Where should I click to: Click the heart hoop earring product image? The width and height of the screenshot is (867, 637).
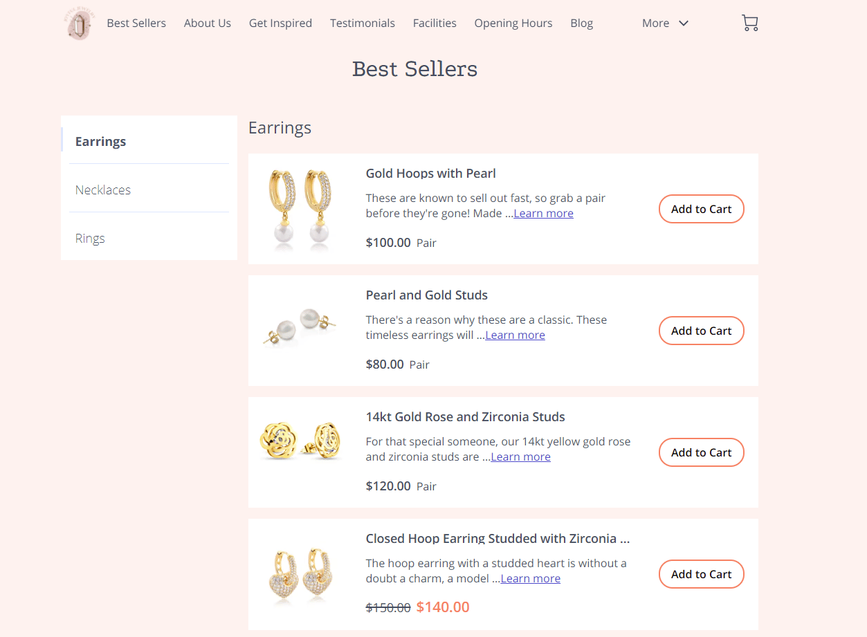point(300,575)
